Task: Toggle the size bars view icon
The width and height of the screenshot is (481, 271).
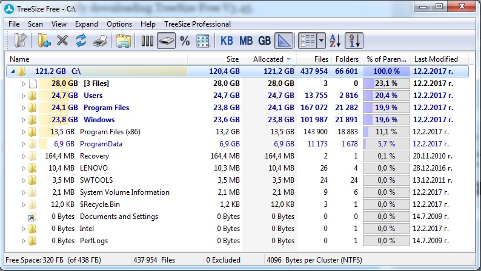Action: pyautogui.click(x=147, y=41)
